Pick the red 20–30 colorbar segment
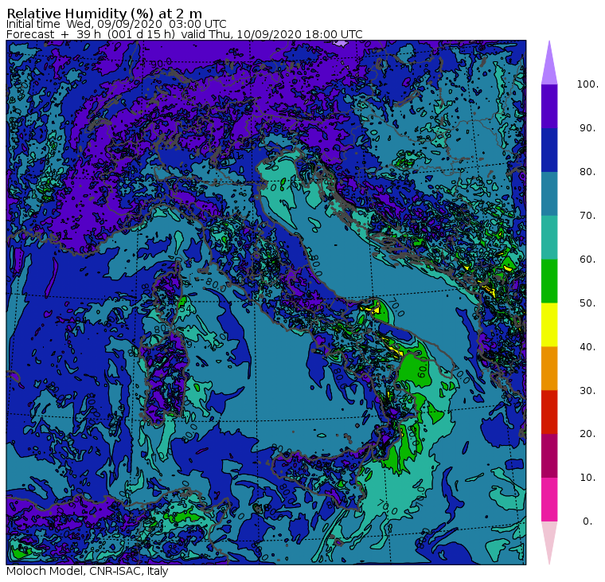The image size is (605, 582). [549, 412]
